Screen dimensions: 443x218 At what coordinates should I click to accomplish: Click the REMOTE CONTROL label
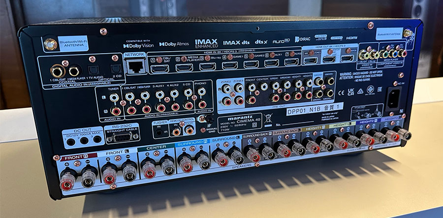point(182,120)
